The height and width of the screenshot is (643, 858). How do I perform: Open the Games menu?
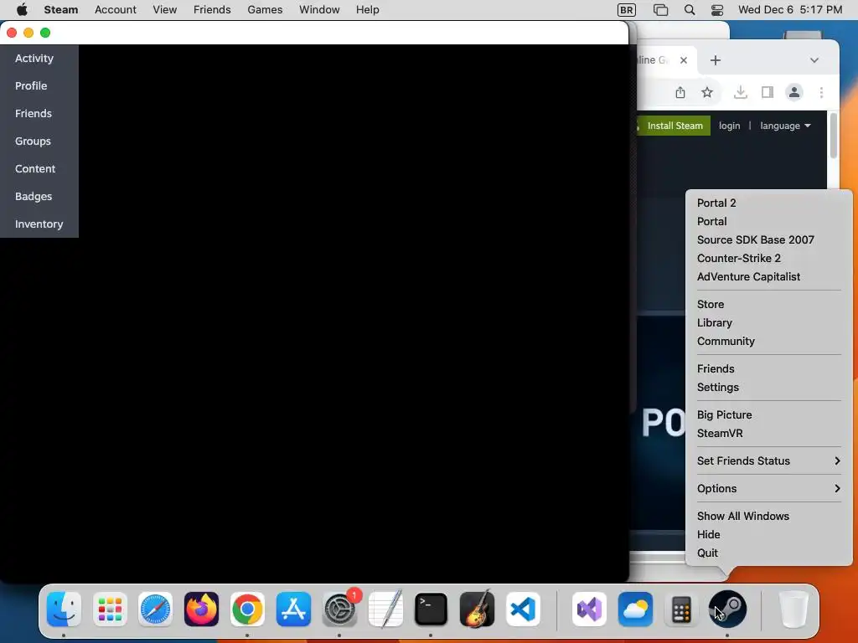[x=265, y=10]
